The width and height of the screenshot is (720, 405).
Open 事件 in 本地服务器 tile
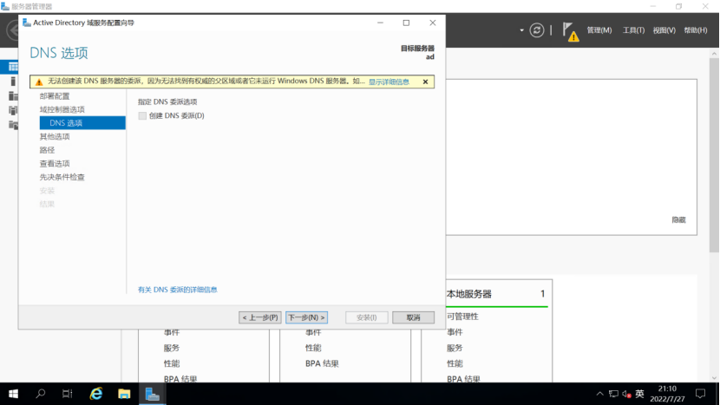(455, 332)
